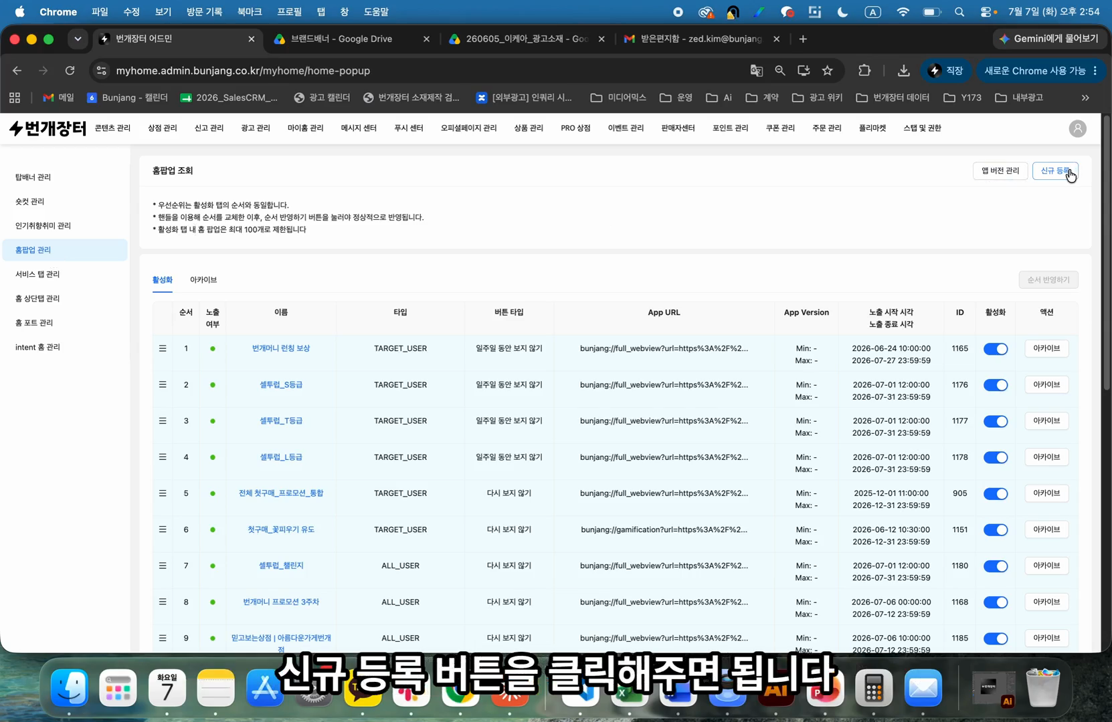This screenshot has height=722, width=1112.
Task: Open Spotlight search in the menu bar
Action: pos(959,12)
